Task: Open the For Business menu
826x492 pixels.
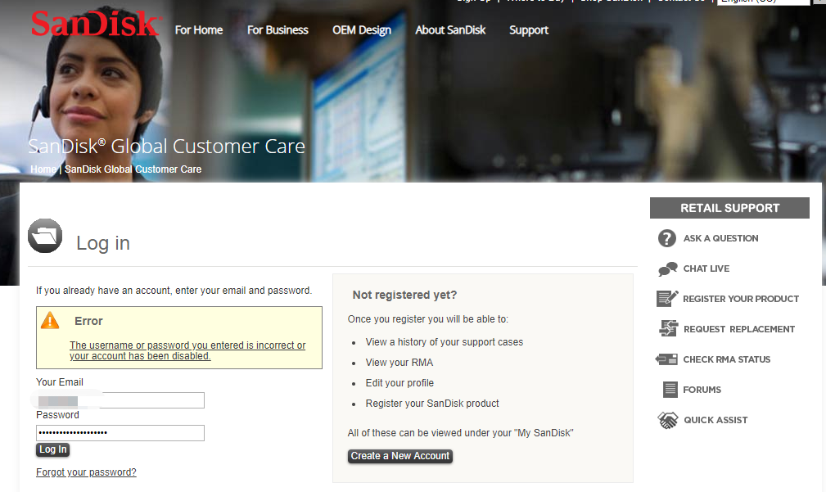Action: (x=278, y=30)
